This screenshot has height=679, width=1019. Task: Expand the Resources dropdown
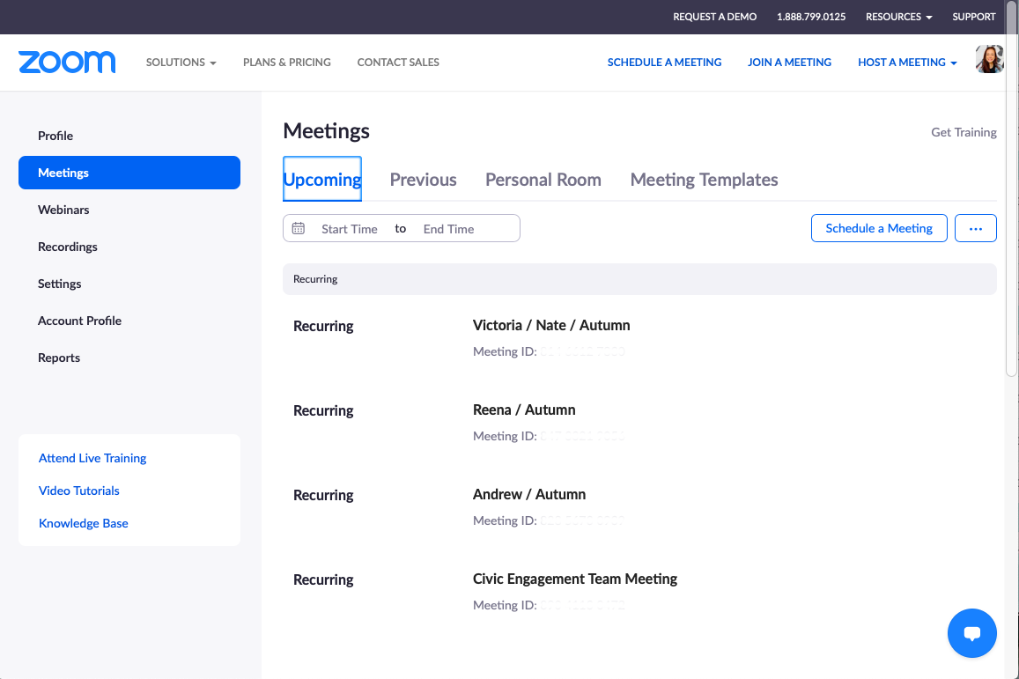tap(898, 17)
